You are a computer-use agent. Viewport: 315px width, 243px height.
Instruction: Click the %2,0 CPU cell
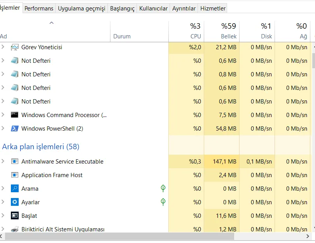186,47
